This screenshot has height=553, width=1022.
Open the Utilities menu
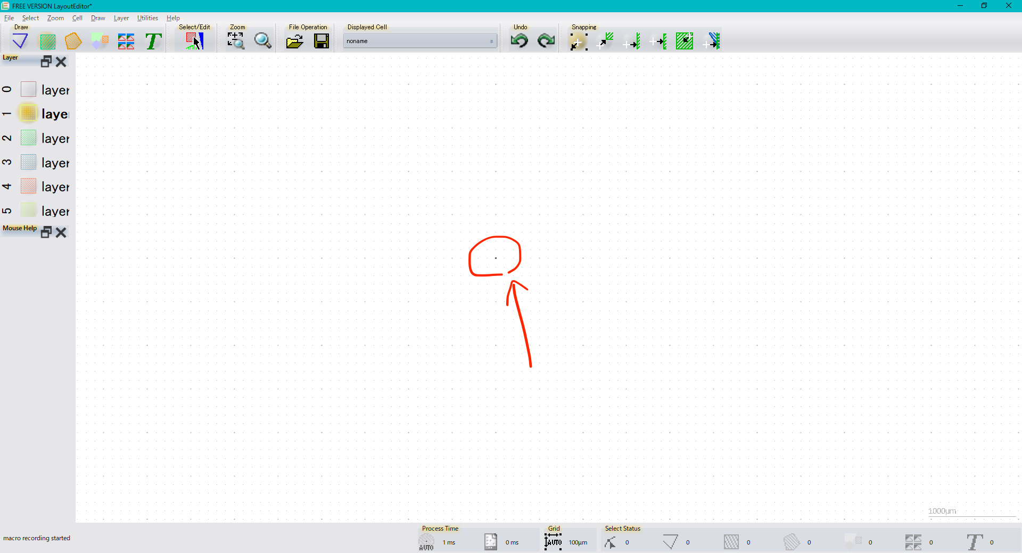[147, 18]
